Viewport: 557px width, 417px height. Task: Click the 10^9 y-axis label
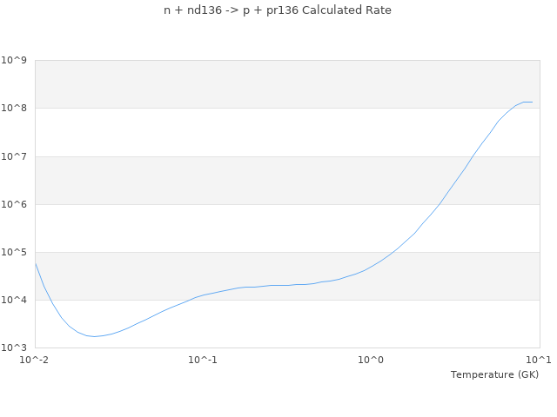click(15, 61)
